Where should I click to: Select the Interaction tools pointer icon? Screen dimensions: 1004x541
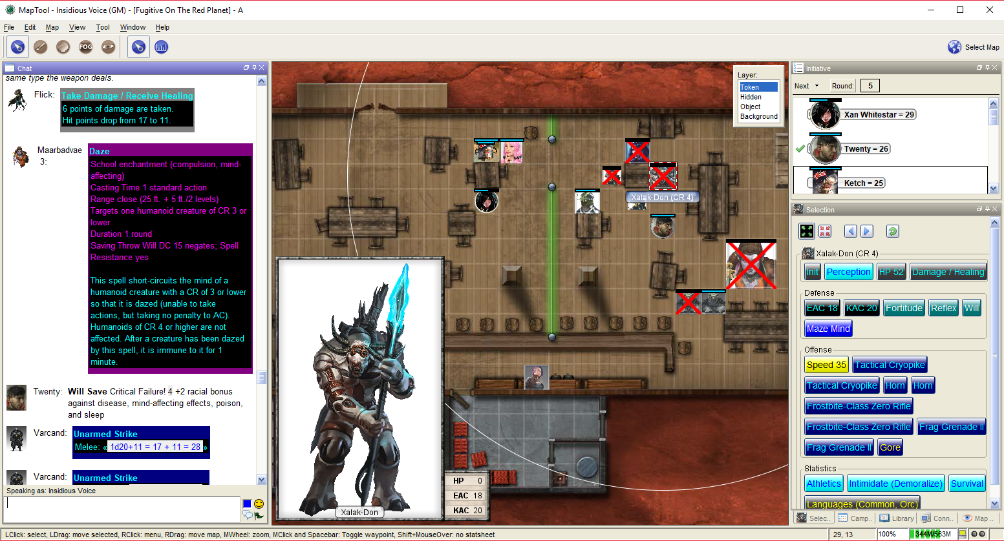pos(18,47)
